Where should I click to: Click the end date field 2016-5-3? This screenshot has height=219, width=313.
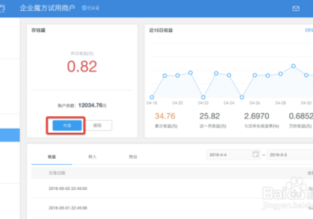(x=288, y=154)
